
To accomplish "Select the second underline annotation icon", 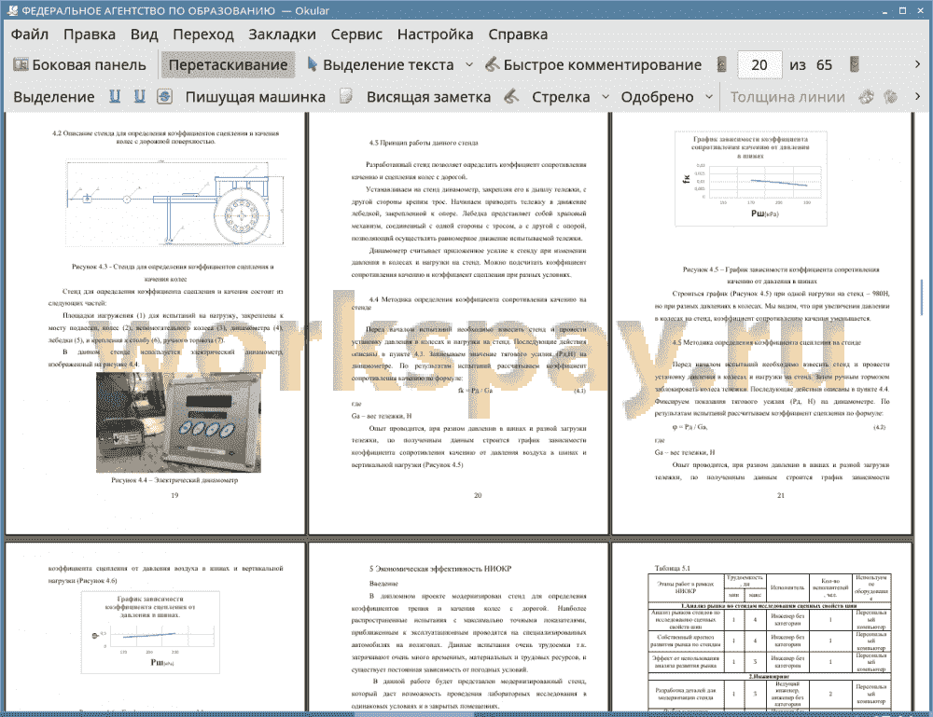I will click(x=139, y=96).
